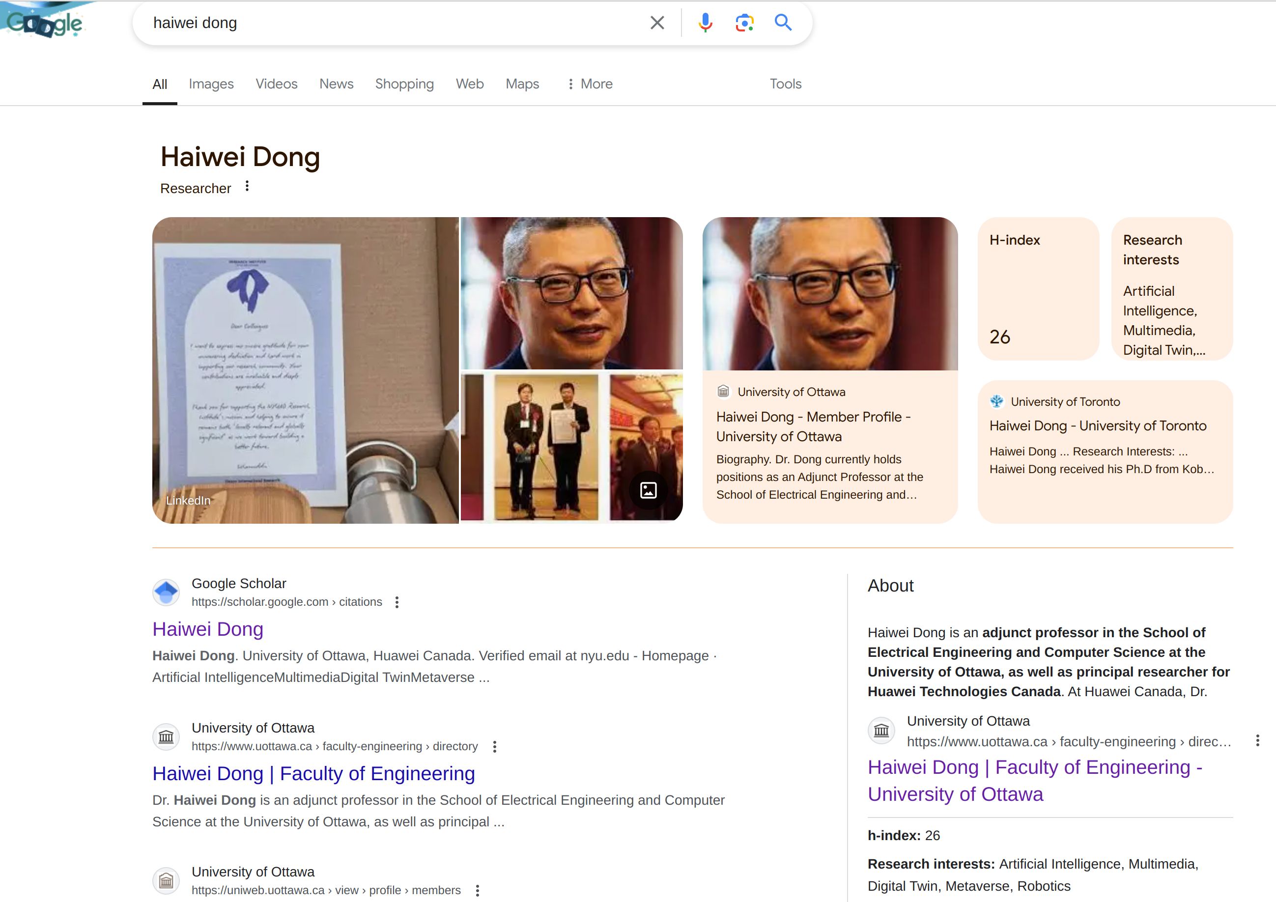1276x902 pixels.
Task: Open three-dot menu for uniweb.uottawa.ca result
Action: (478, 891)
